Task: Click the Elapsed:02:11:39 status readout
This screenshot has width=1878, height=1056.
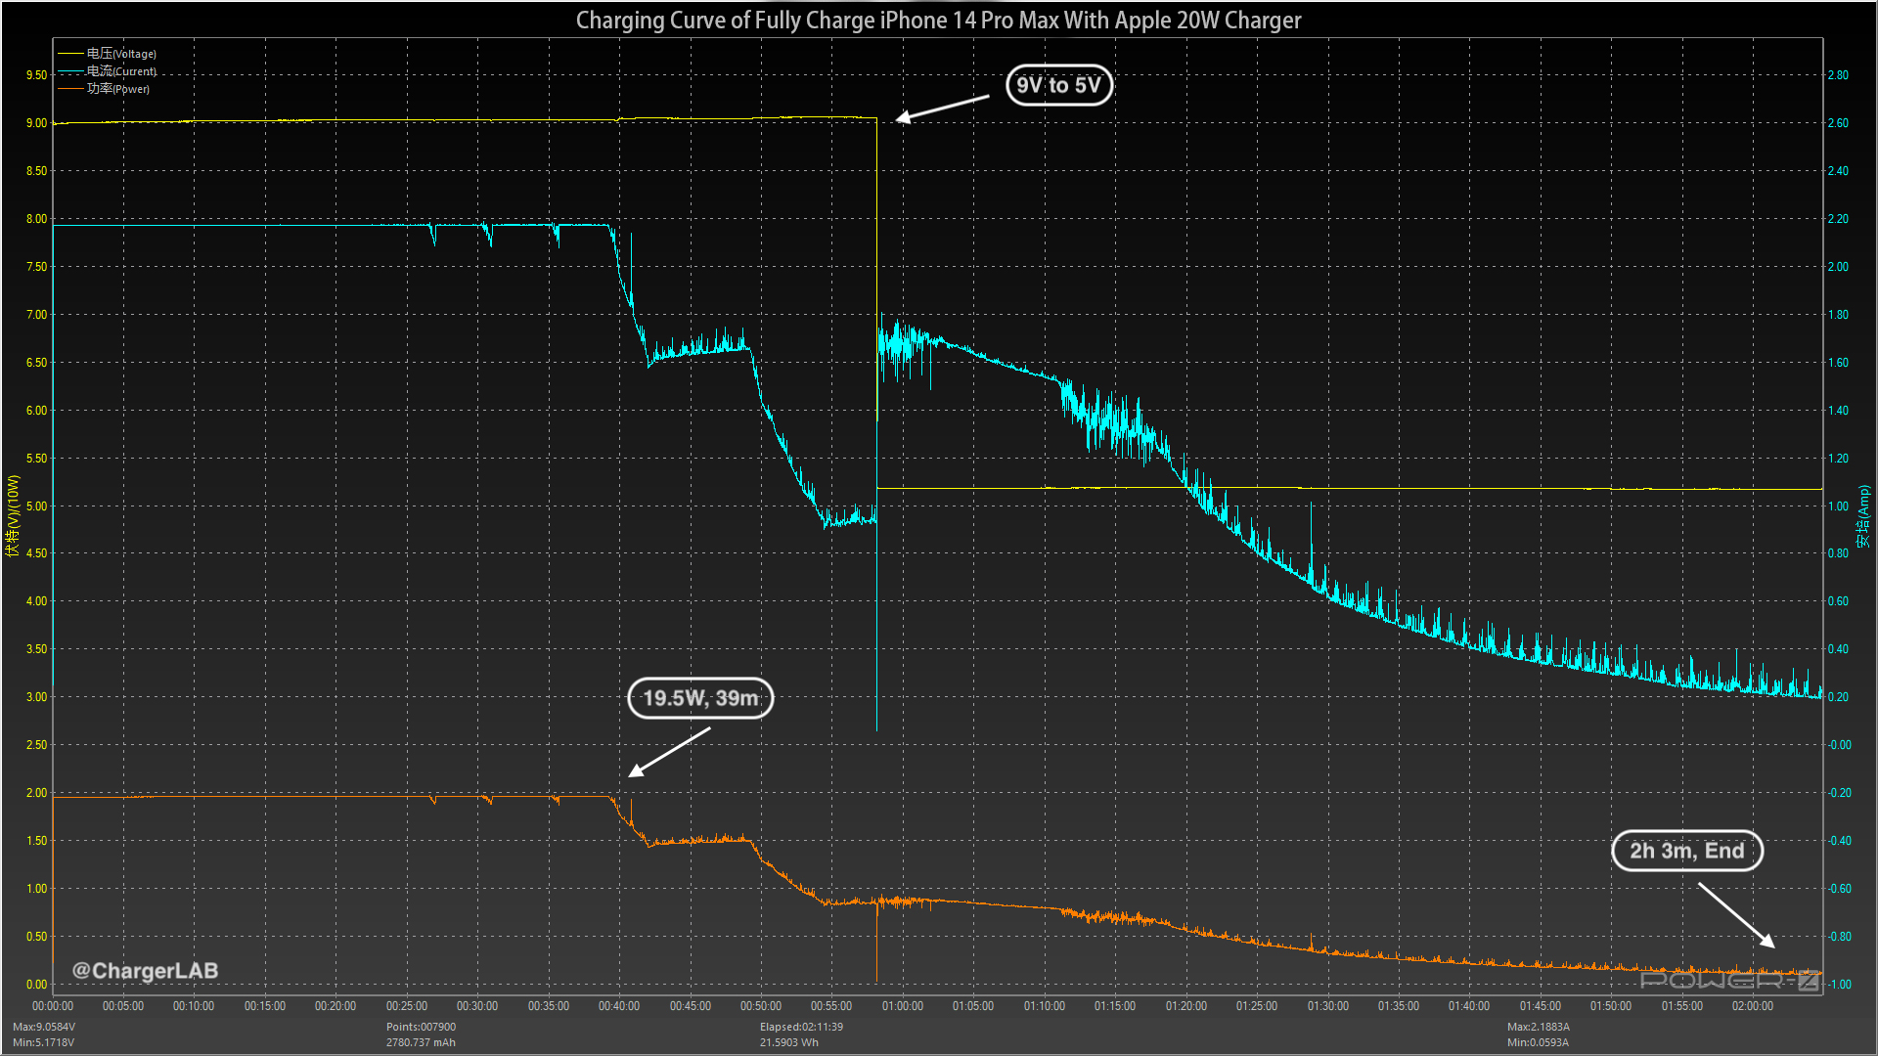Action: pos(801,1027)
